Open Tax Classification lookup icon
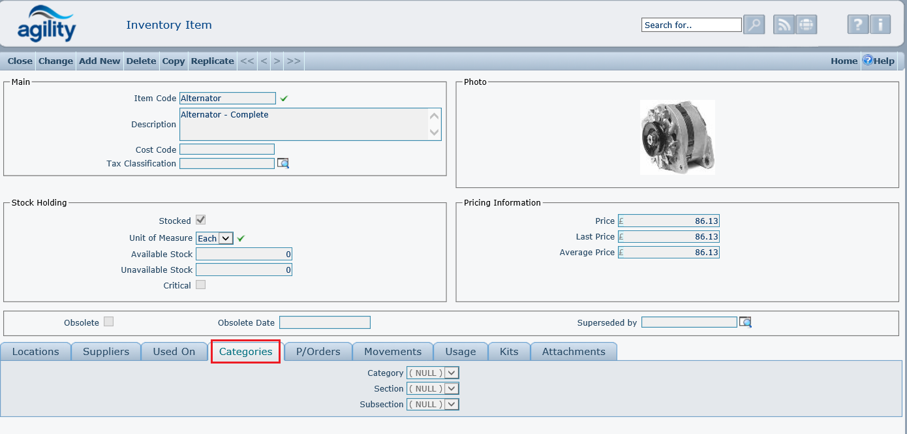Viewport: 907px width, 434px height. pos(283,163)
